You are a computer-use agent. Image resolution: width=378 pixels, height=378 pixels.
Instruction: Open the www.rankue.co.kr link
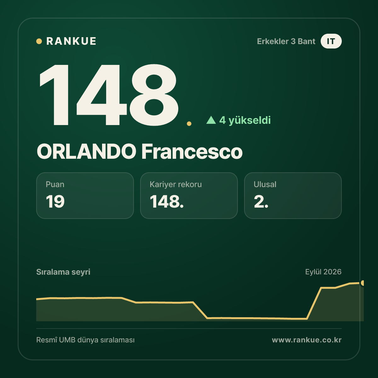307,340
